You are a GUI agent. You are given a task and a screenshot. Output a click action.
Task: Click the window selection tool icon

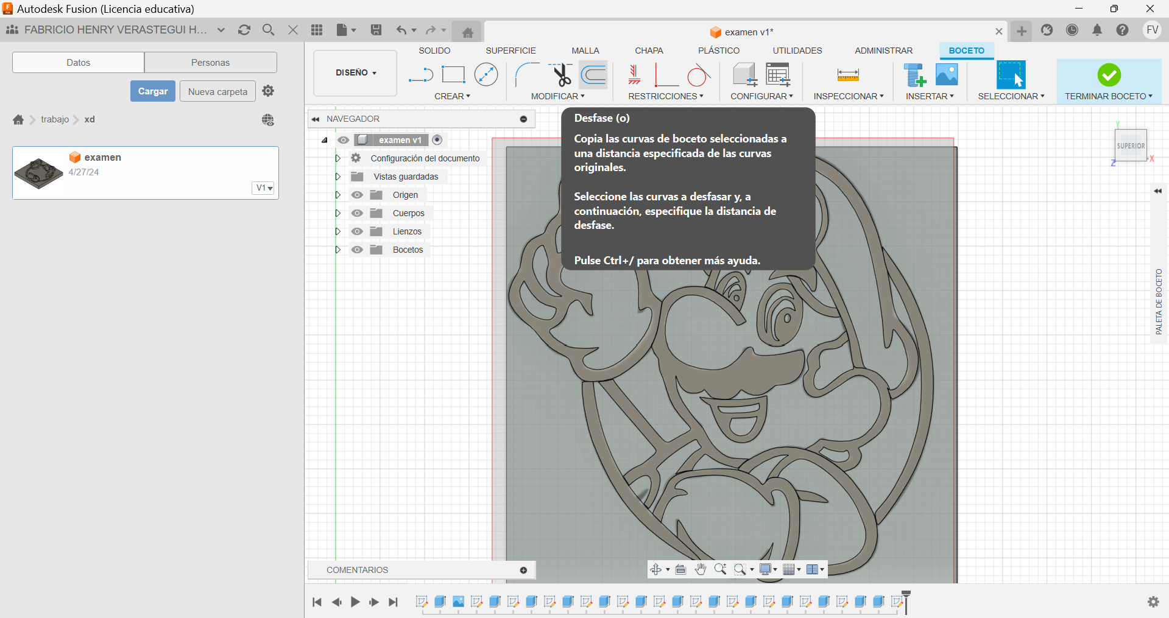click(x=1011, y=75)
